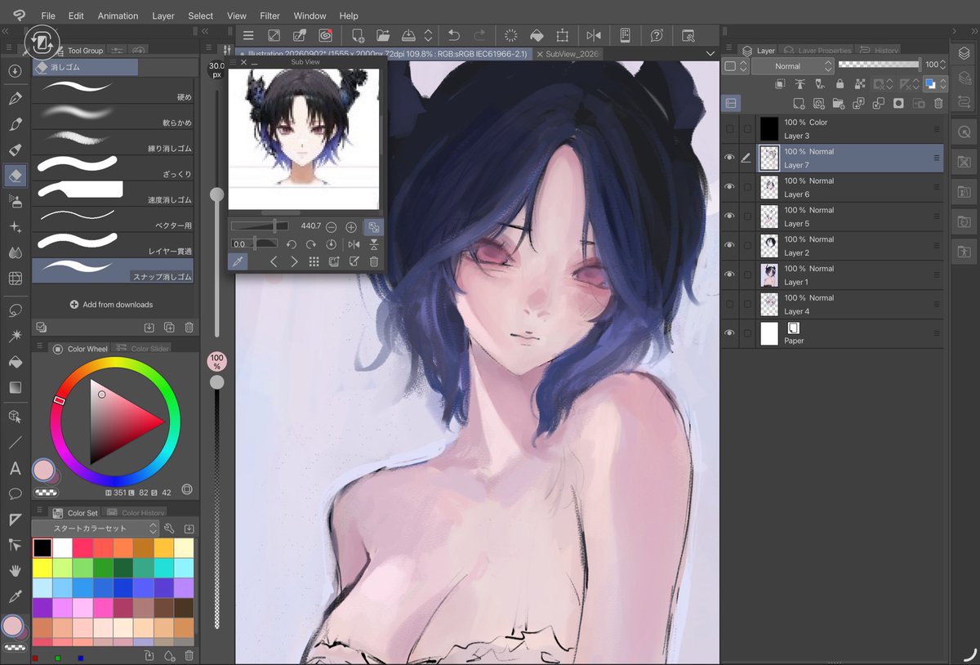Switch to the Color Slider tab
The width and height of the screenshot is (980, 665).
point(142,349)
